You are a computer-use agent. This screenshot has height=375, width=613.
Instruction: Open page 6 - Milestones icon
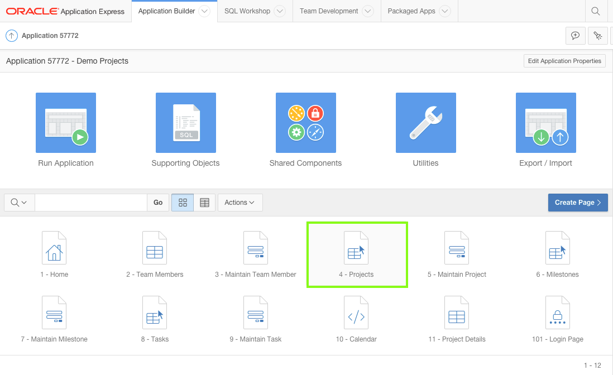click(x=558, y=248)
